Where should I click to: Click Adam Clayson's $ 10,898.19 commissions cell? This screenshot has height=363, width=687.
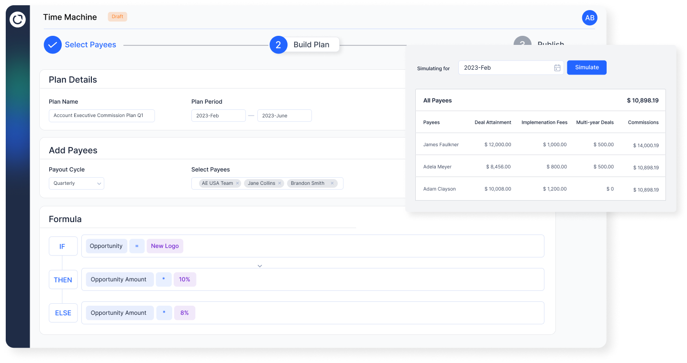point(646,190)
